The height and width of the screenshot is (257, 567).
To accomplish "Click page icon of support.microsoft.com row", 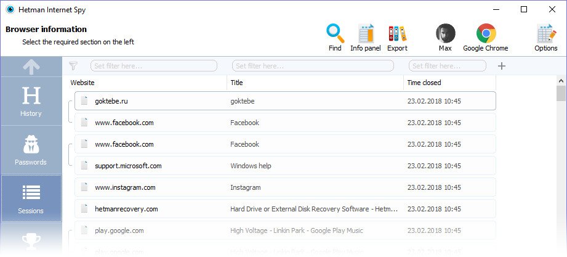I will [x=84, y=165].
